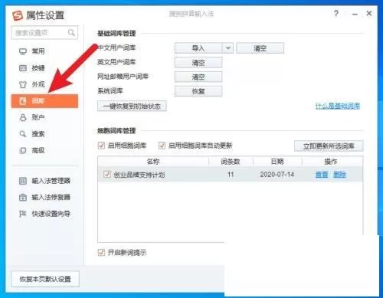
Task: Click the 恢复本页默认设置 button
Action: [x=45, y=279]
